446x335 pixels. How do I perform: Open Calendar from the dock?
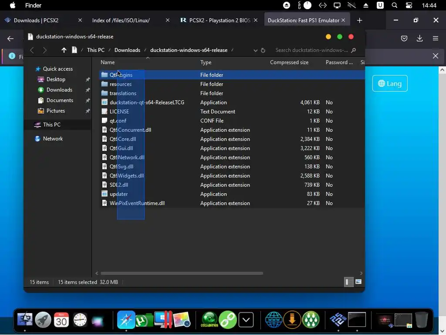click(x=61, y=320)
